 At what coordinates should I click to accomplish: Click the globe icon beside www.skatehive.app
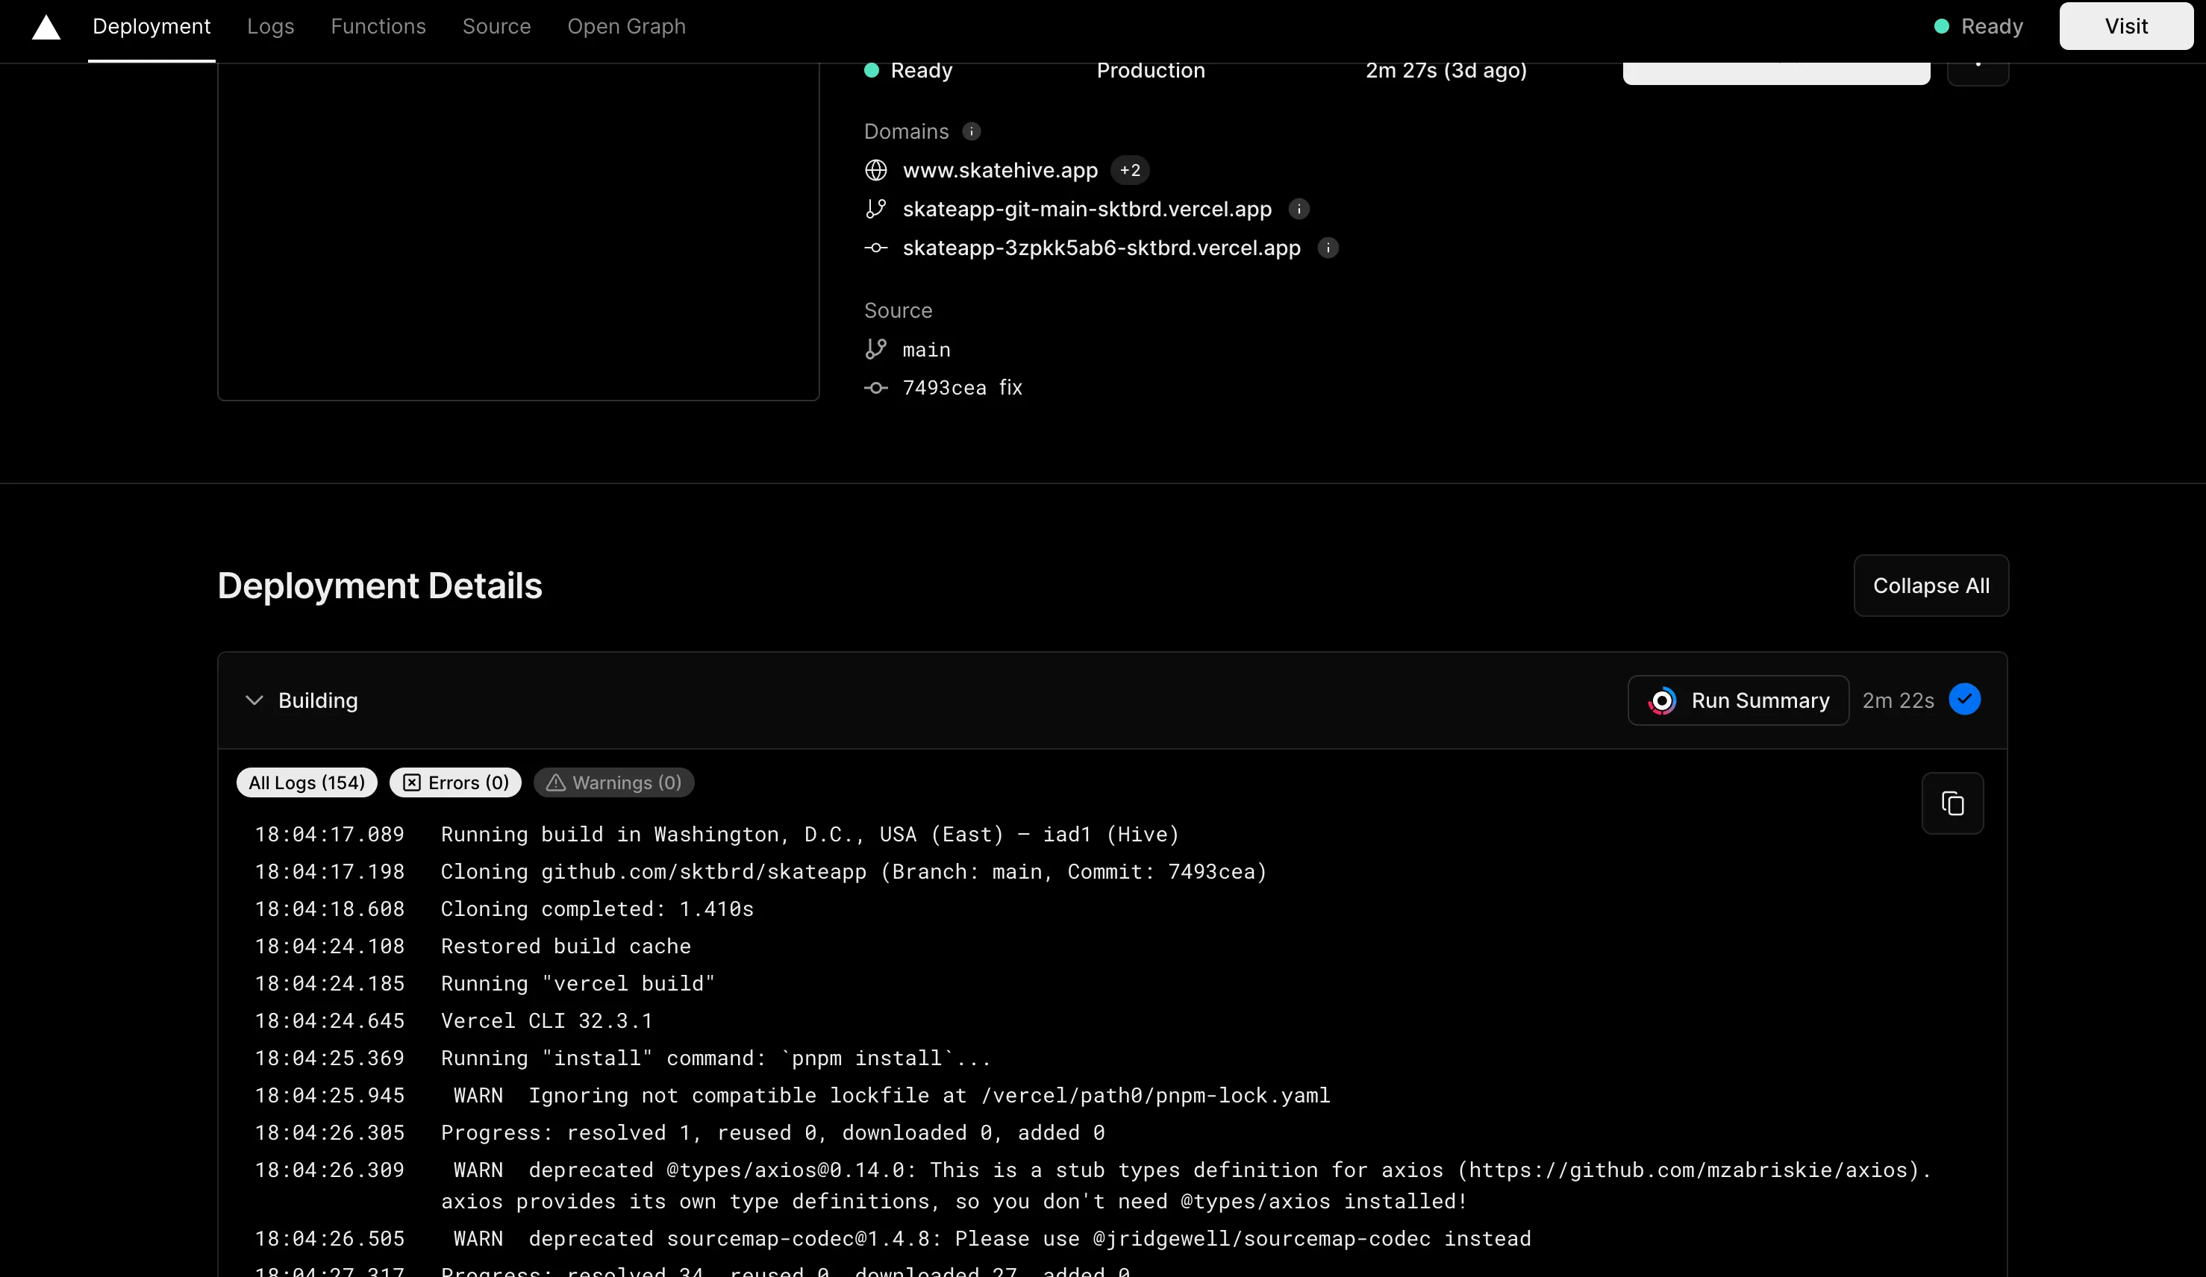(875, 170)
